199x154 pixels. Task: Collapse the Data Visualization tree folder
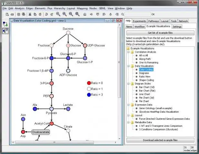[128, 66]
